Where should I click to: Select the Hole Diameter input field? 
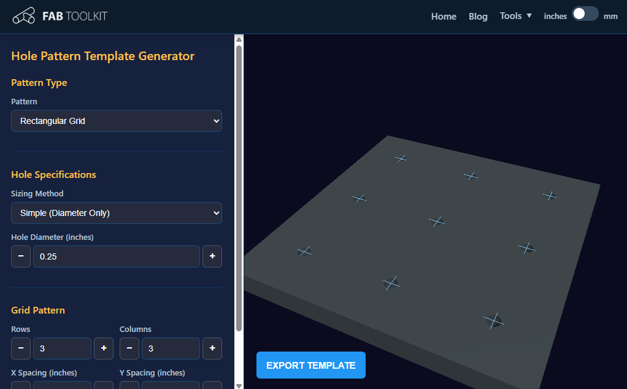point(116,256)
